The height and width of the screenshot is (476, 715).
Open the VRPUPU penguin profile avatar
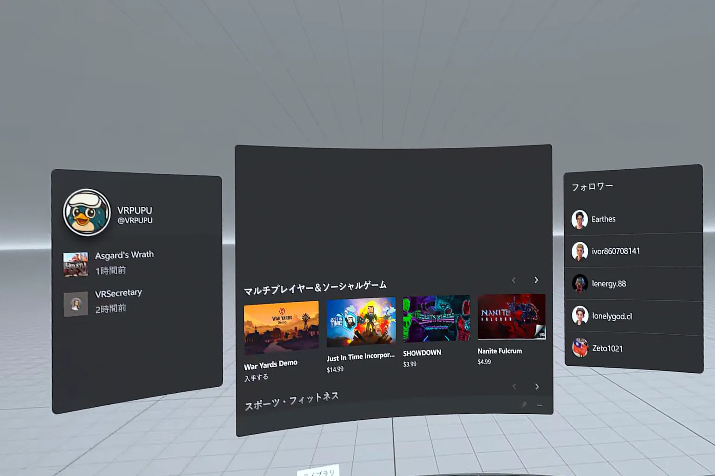[x=87, y=212]
